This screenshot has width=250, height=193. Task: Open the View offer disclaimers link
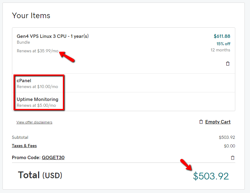(x=34, y=122)
